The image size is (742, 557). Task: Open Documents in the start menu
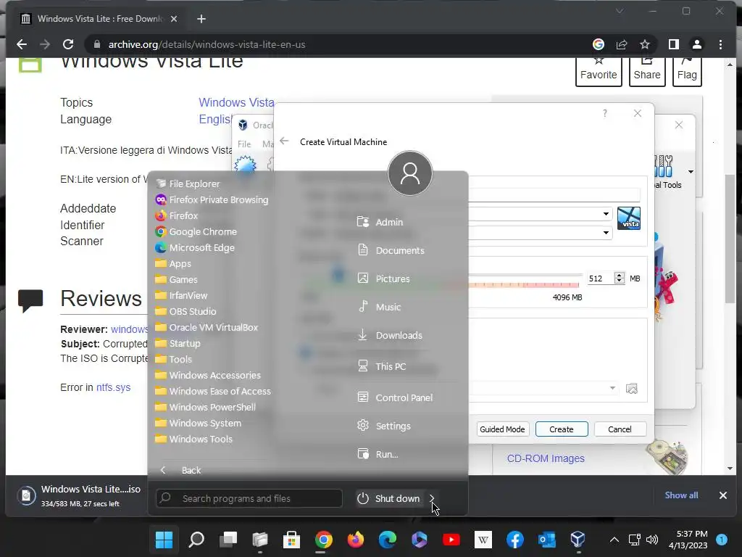(x=391, y=250)
